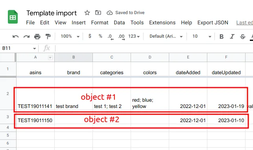The width and height of the screenshot is (253, 150).
Task: Activate the paint format tool
Action: click(x=48, y=37)
